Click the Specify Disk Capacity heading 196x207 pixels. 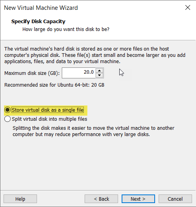[38, 22]
